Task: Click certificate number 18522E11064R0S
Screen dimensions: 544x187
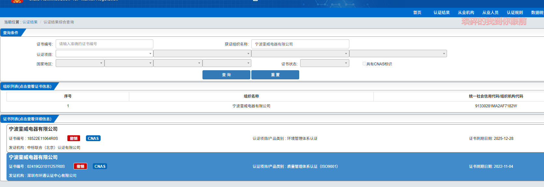Action: 43,139
